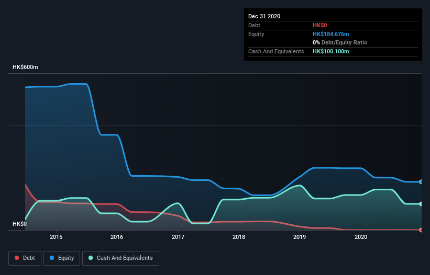The width and height of the screenshot is (430, 275).
Task: Click the teal Cash legend dot
Action: 91,258
